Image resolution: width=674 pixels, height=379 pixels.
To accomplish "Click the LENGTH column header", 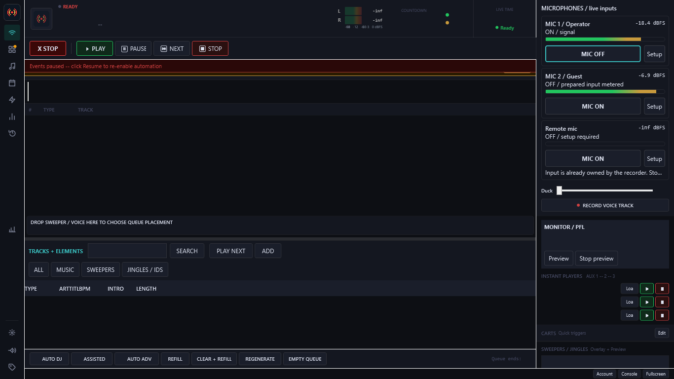I will 146,289.
